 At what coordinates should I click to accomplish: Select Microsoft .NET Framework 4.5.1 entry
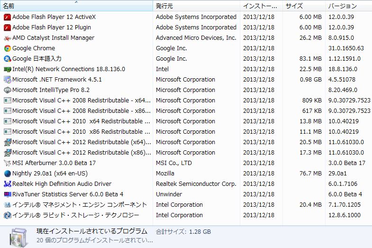coord(57,80)
